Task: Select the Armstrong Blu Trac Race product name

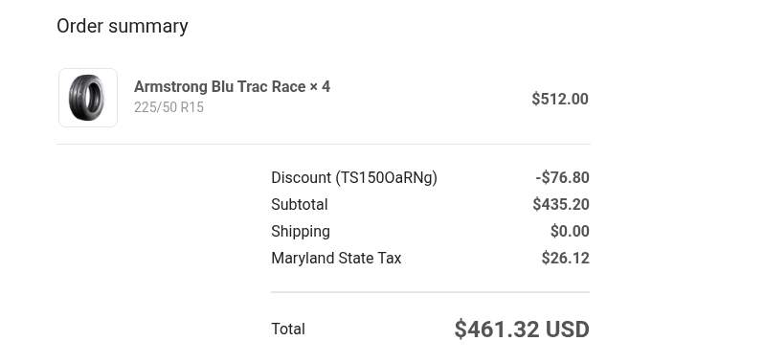Action: click(219, 87)
